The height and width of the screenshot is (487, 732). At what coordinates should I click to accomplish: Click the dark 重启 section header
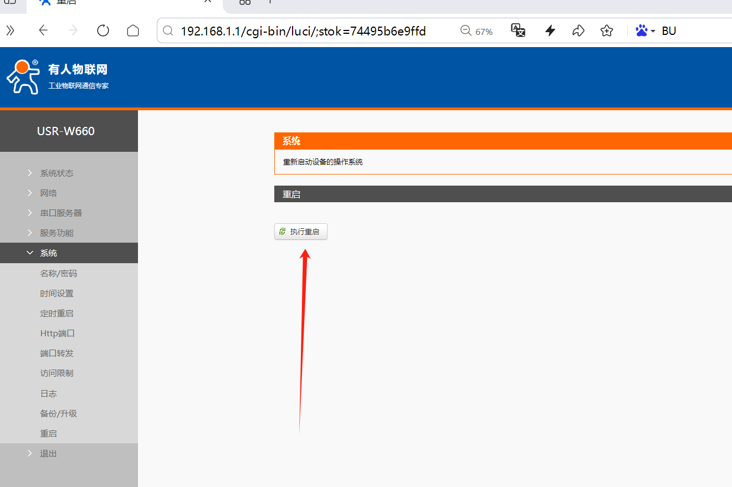click(x=503, y=194)
